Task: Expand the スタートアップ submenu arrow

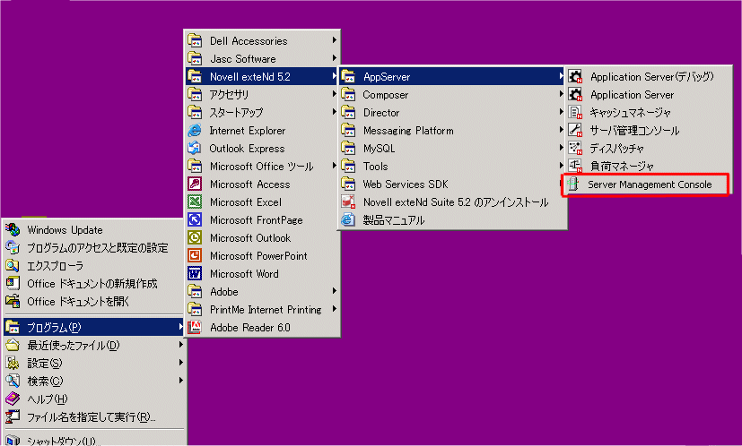Action: [334, 112]
